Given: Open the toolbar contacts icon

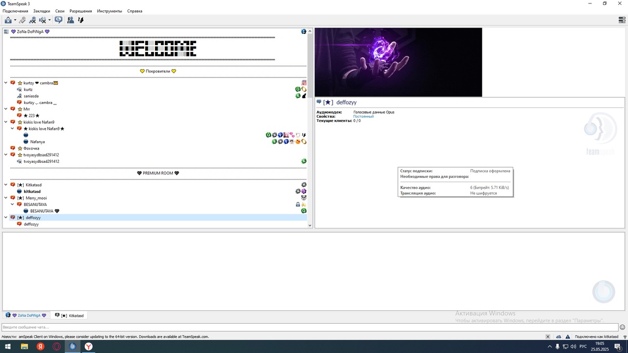Looking at the screenshot, I should tap(71, 20).
